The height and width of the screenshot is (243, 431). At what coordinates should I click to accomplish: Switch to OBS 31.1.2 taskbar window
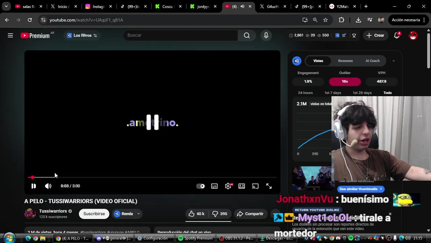click(236, 238)
